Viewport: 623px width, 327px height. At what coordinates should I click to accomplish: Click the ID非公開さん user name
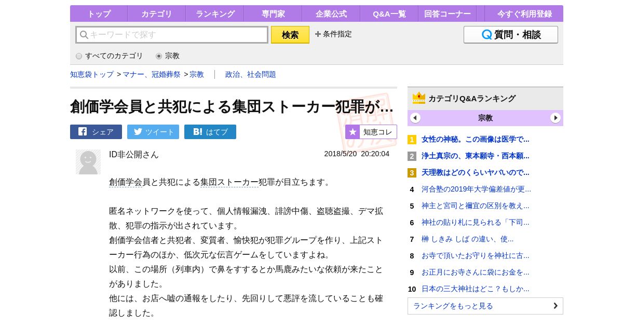pos(134,155)
